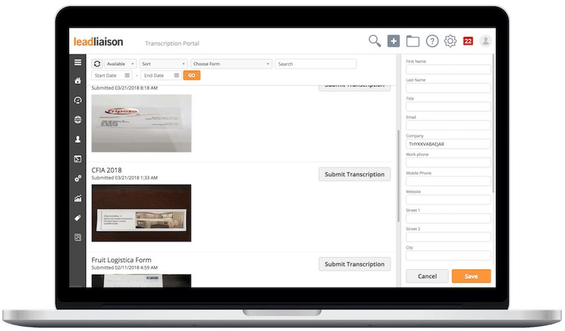Screen dimensions: 565x331
Task: Submit Transcription for CFIA 2018
Action: tap(355, 174)
